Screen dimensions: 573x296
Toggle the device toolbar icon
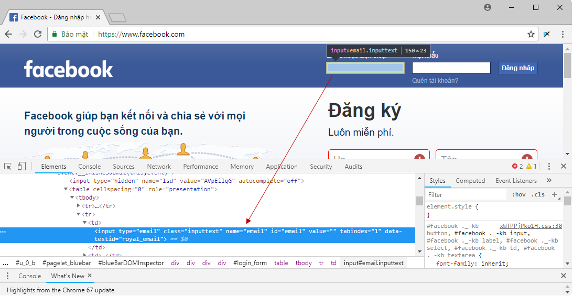(21, 167)
